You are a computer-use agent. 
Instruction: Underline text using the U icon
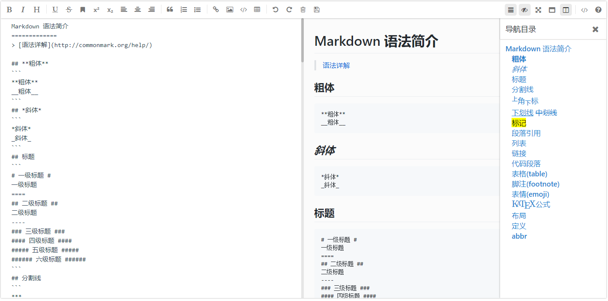click(55, 10)
